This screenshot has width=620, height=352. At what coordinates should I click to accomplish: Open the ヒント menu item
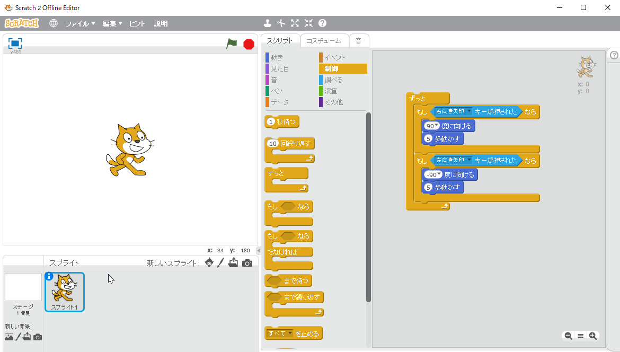(137, 24)
